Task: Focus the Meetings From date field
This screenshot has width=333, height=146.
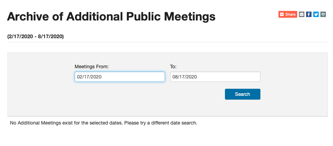Action: click(120, 77)
